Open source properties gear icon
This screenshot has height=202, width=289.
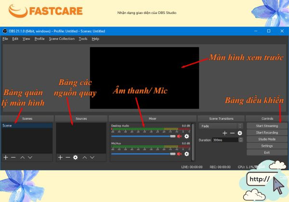(76, 157)
